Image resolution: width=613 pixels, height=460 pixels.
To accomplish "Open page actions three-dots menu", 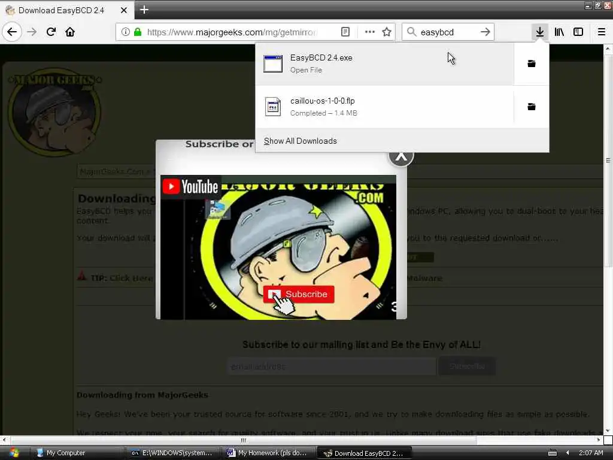I will (369, 32).
